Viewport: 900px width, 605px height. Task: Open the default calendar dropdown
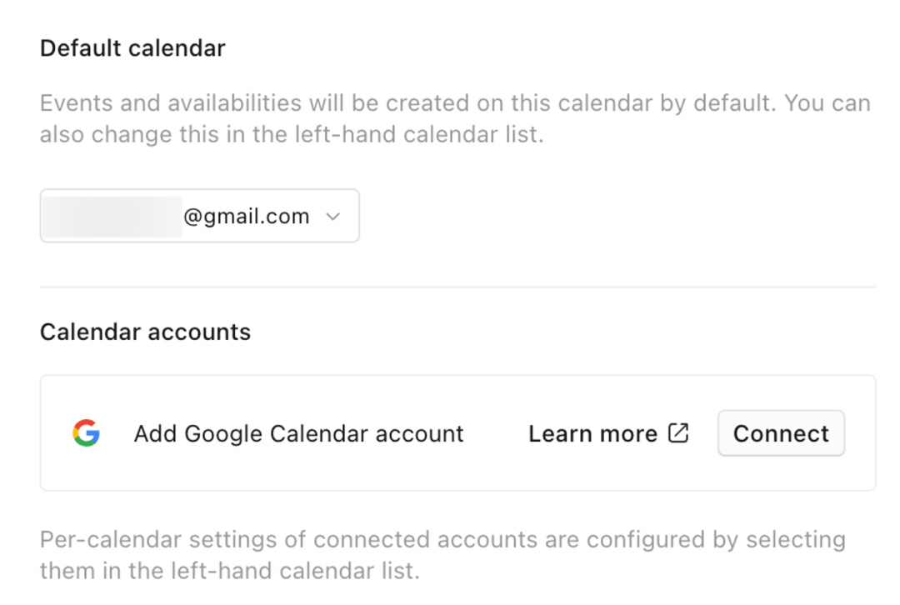click(x=200, y=217)
